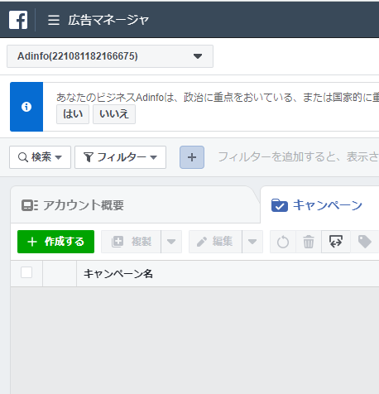Open the 検索 dropdown
Image resolution: width=379 pixels, height=394 pixels.
pyautogui.click(x=40, y=157)
